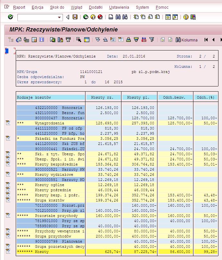This screenshot has width=222, height=260.
Task: Open the Pomoc menu
Action: pos(162,7)
